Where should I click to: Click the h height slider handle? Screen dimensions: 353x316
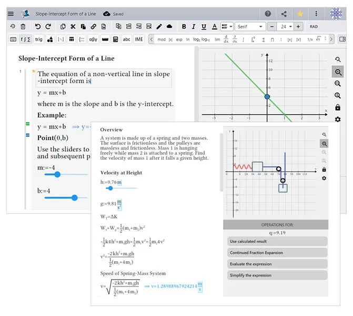(110, 188)
